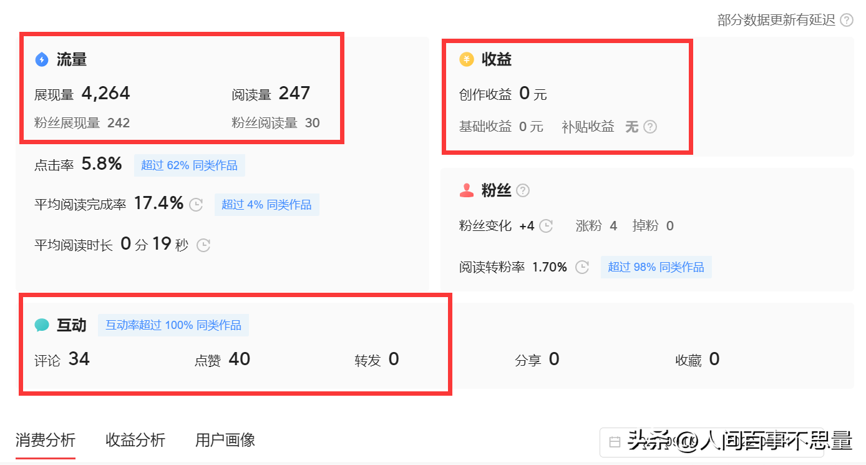Switch to the 收益分析 tab

135,440
